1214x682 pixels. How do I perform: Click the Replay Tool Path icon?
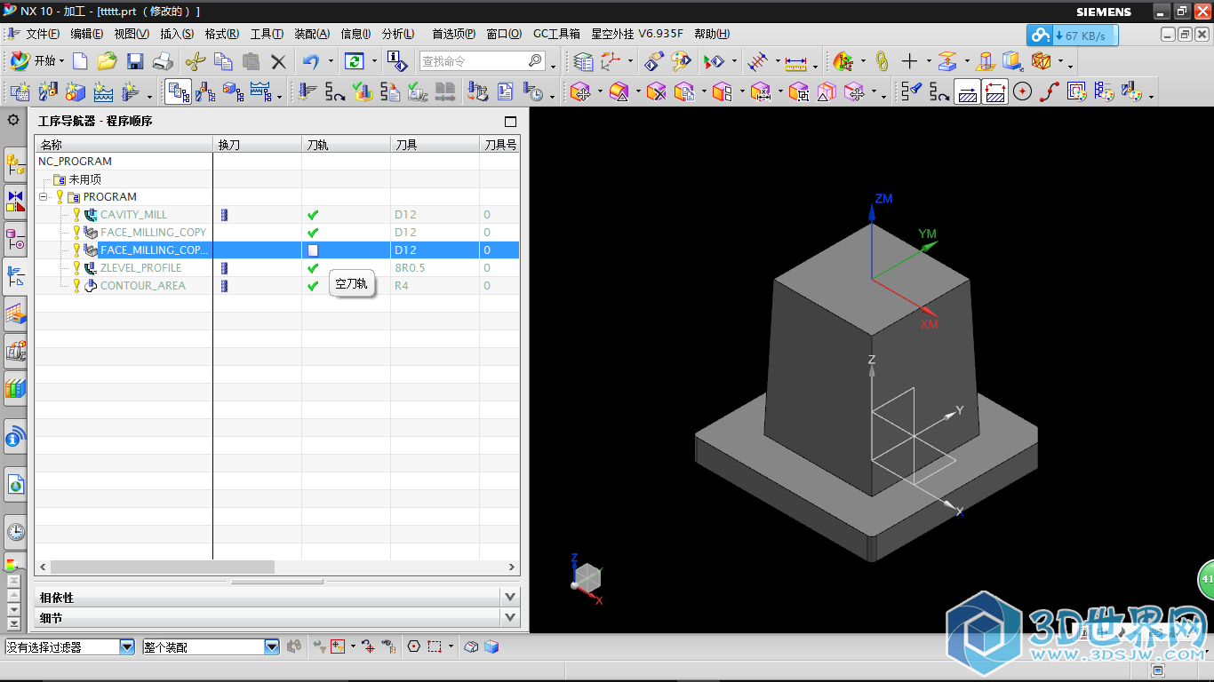pos(335,91)
